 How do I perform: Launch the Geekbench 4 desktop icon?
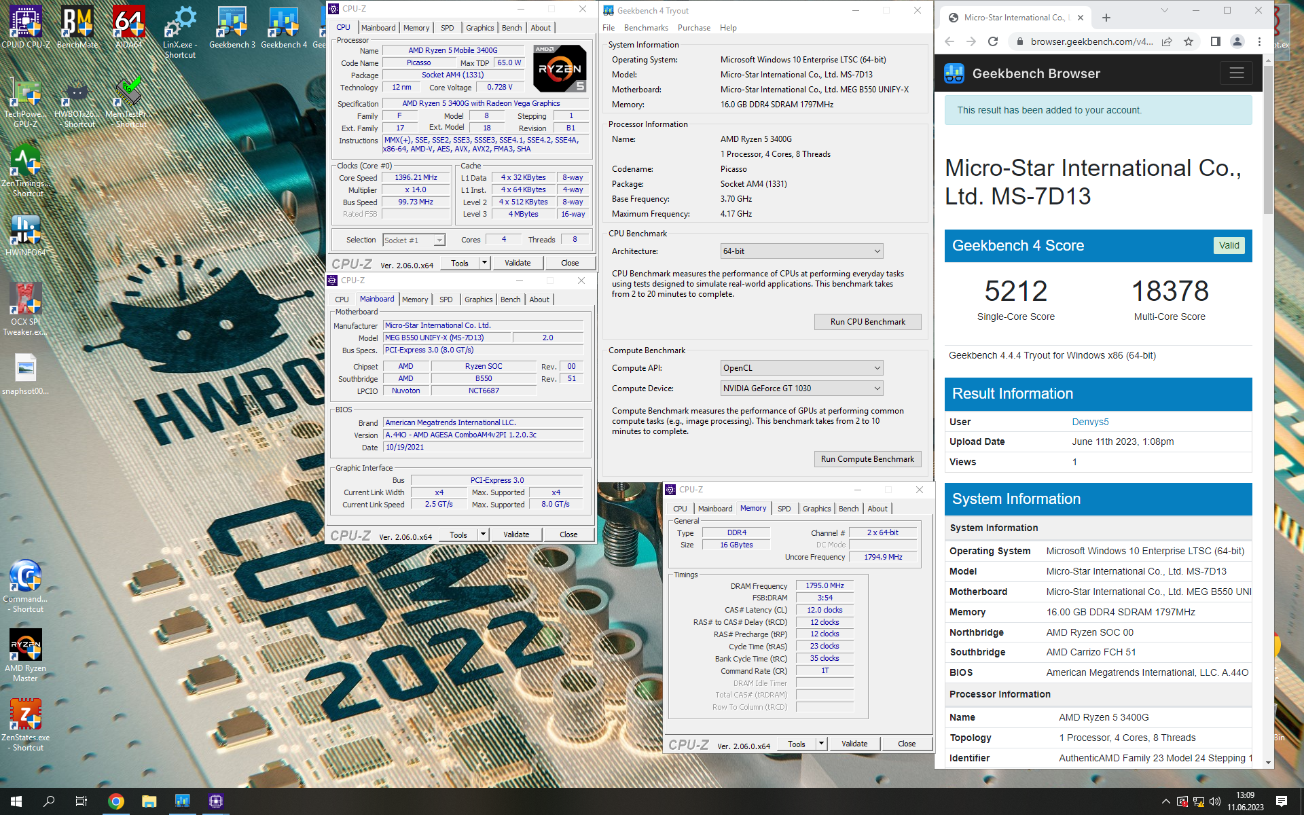(283, 27)
